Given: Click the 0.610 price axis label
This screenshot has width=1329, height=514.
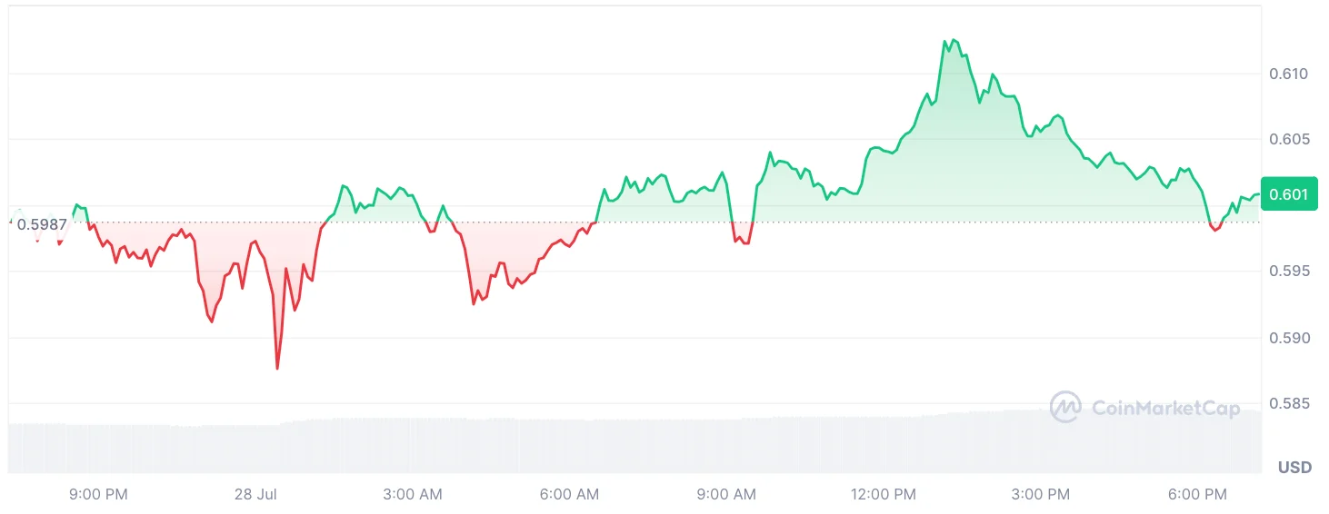Looking at the screenshot, I should coord(1288,74).
